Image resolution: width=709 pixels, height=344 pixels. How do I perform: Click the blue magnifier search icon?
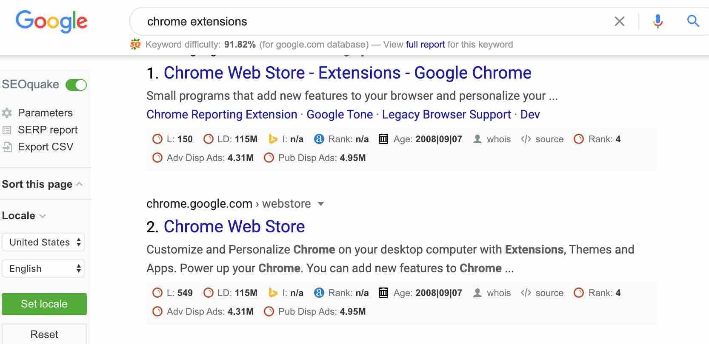click(693, 21)
